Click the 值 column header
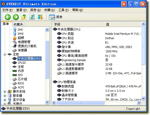The width and height of the screenshot is (150, 115). (x=122, y=24)
